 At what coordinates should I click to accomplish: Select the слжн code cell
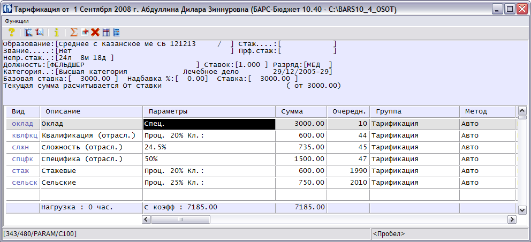[22, 147]
